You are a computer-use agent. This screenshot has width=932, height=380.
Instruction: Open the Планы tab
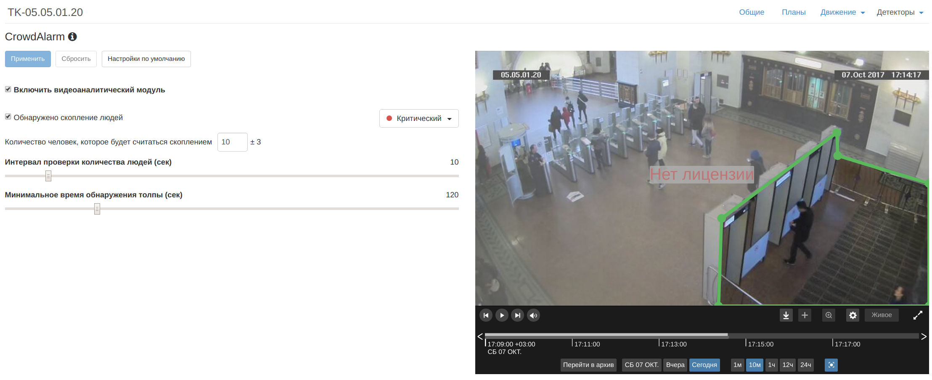794,12
